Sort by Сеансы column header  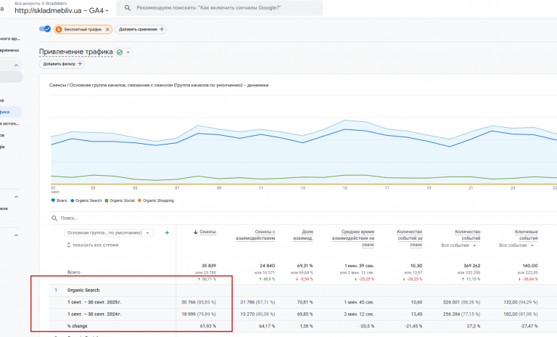tap(207, 232)
